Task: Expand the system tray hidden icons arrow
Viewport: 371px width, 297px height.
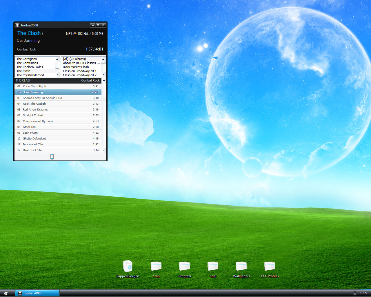Action: point(355,293)
